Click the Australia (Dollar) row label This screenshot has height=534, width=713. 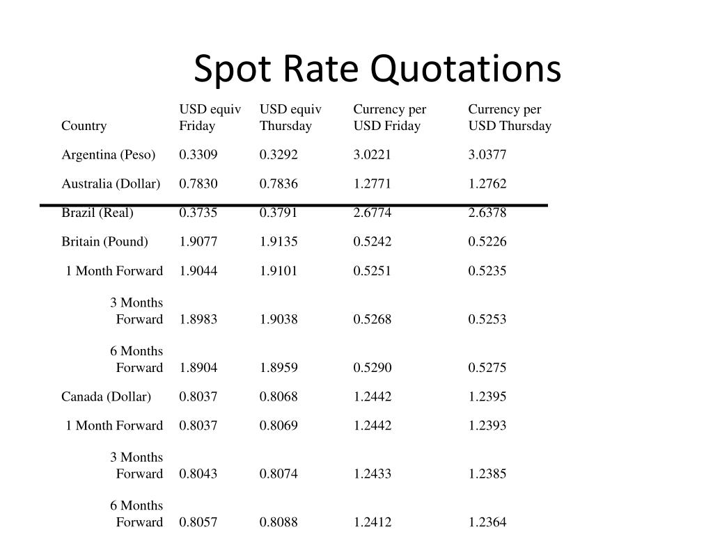pos(111,184)
